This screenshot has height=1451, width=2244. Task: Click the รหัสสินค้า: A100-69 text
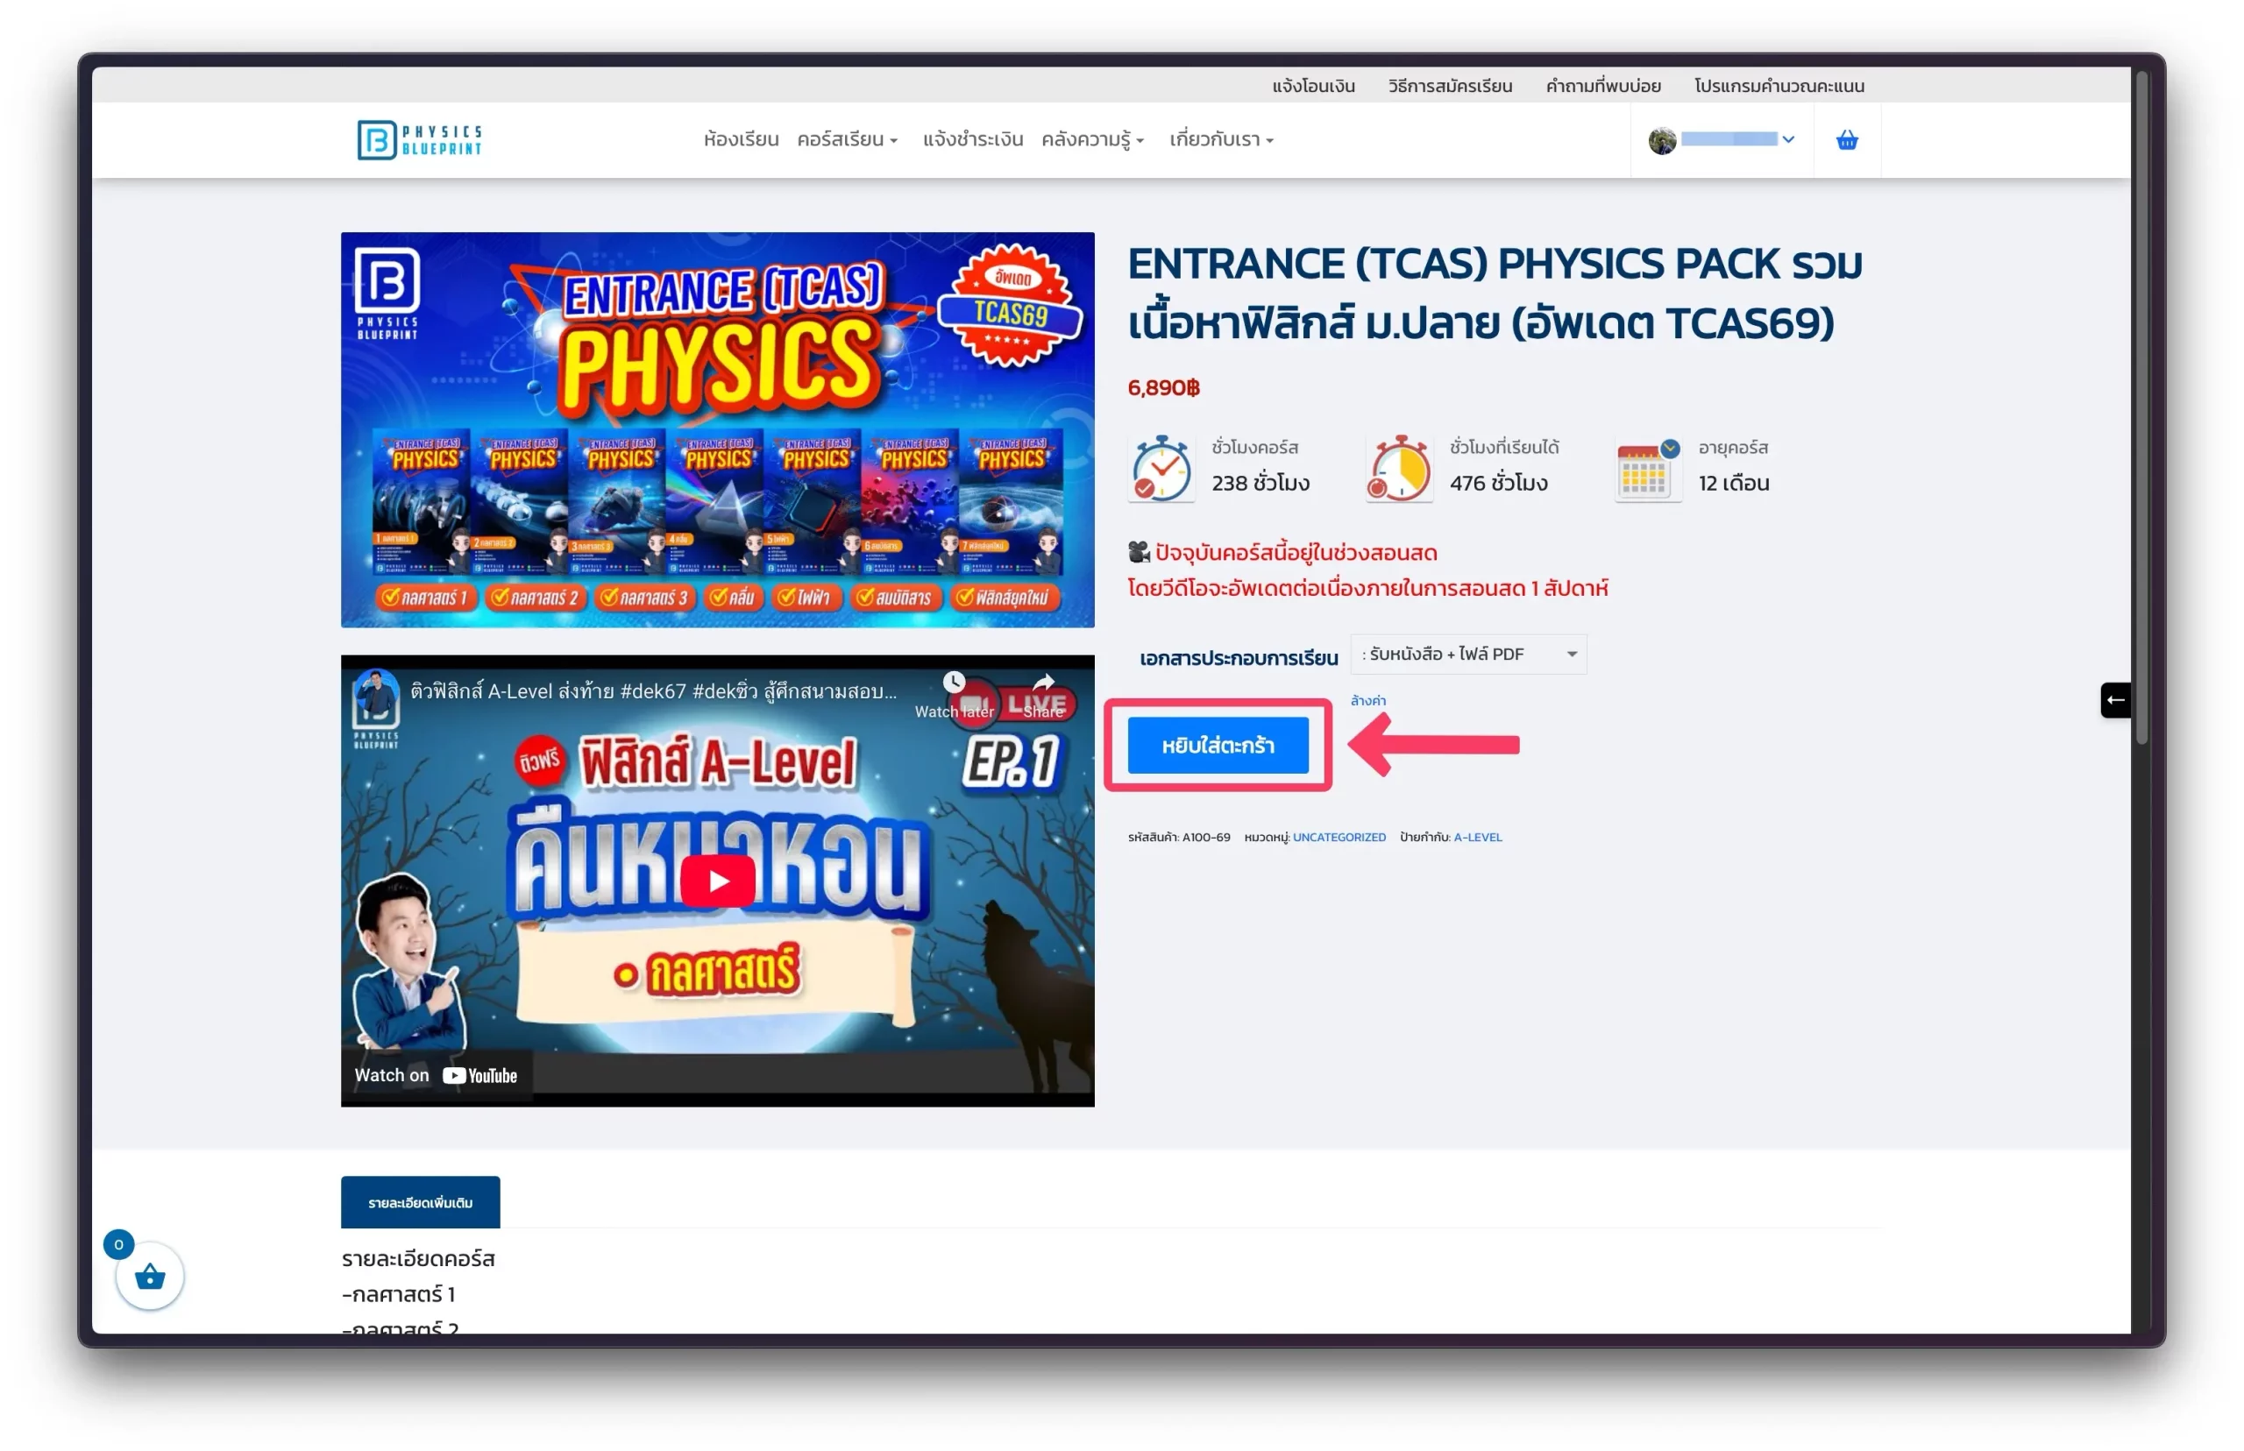tap(1178, 837)
